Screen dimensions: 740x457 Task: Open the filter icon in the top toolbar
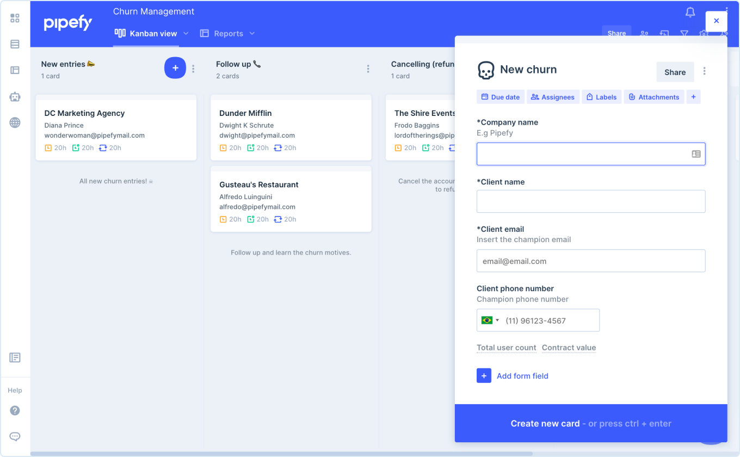[684, 33]
